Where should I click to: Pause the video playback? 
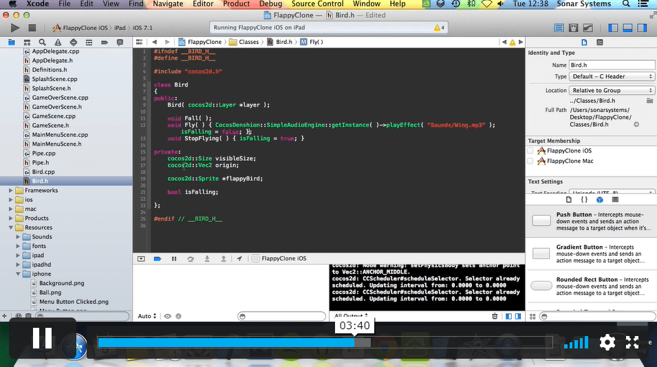click(x=43, y=338)
